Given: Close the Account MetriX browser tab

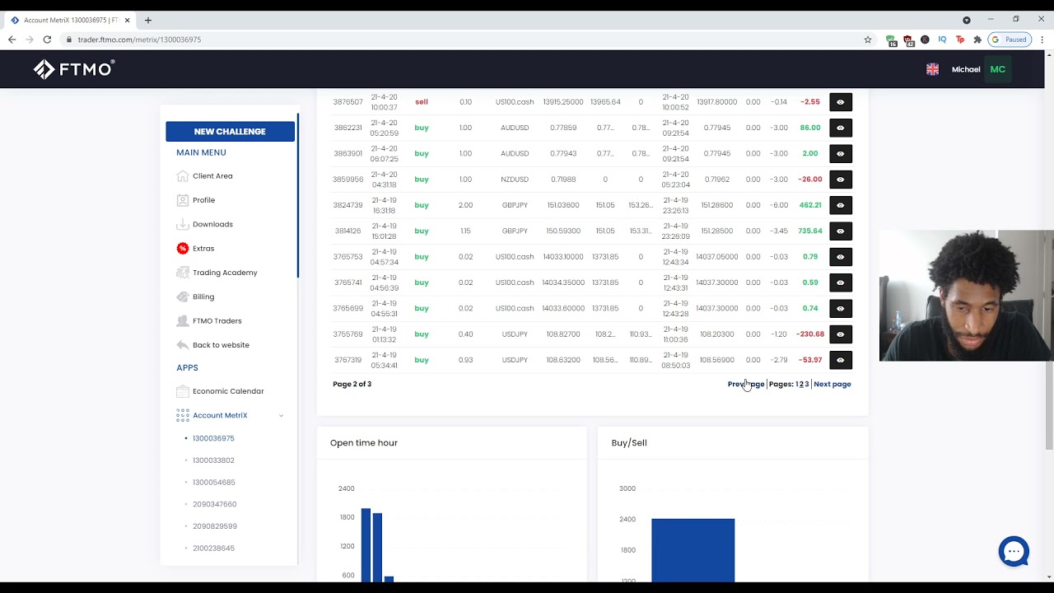Looking at the screenshot, I should click(127, 20).
